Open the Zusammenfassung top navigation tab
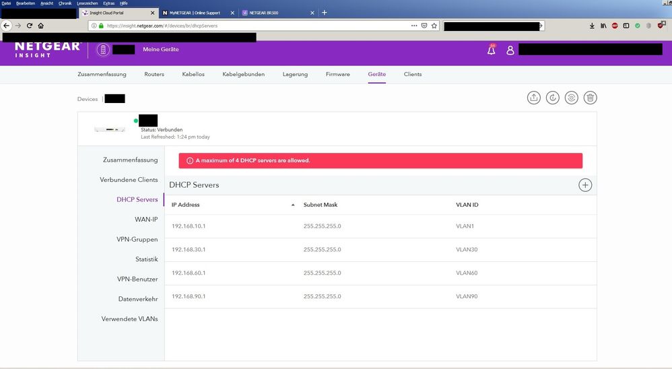This screenshot has height=369, width=672. (102, 74)
